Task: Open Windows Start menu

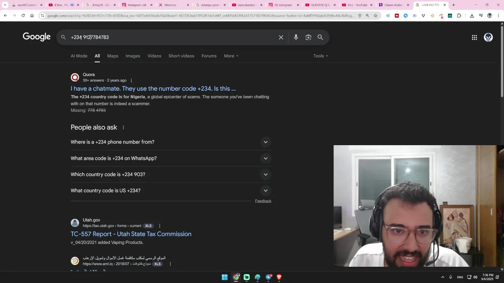Action: click(224, 277)
